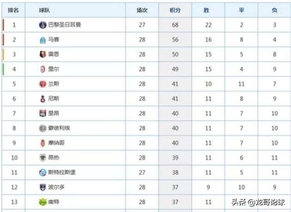
Task: Click the Lyon club crest icon
Action: (x=43, y=114)
